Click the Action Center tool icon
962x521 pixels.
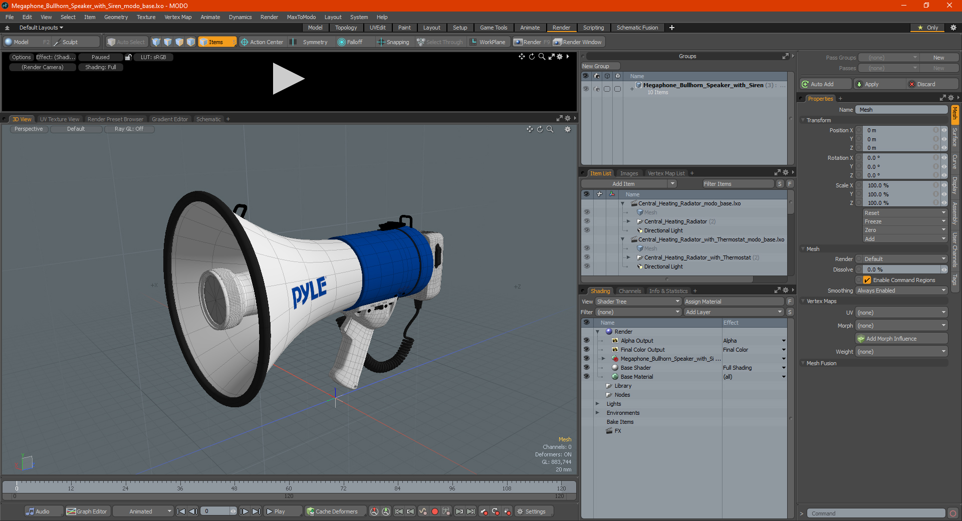245,42
